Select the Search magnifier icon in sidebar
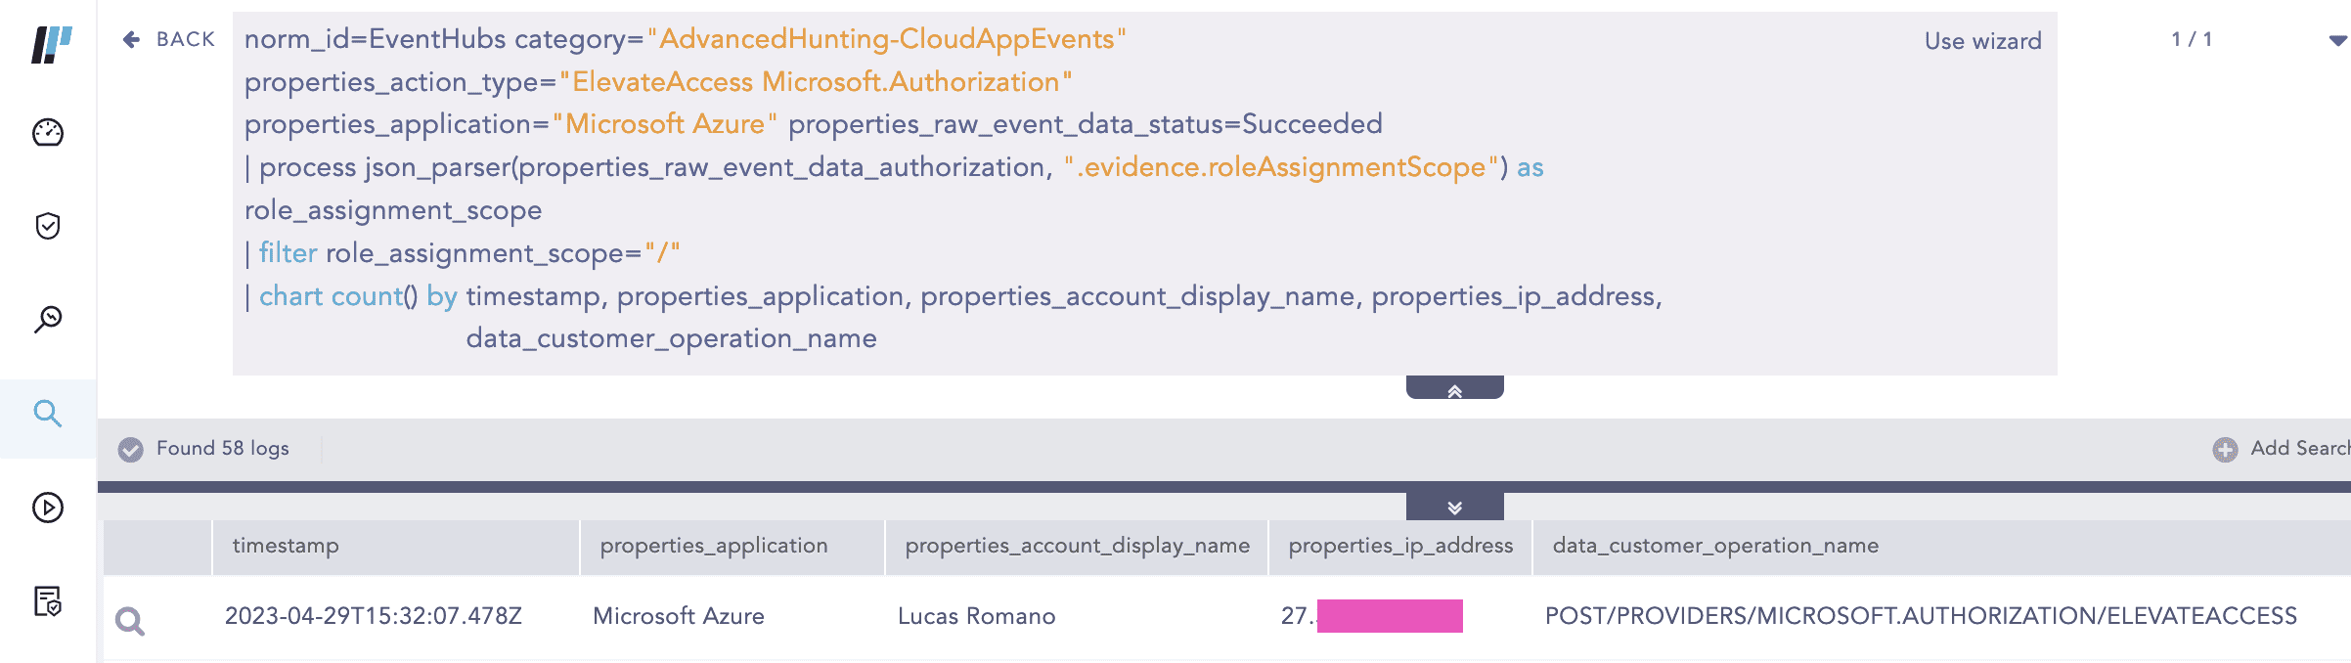Screen dimensions: 2351x663 48,414
